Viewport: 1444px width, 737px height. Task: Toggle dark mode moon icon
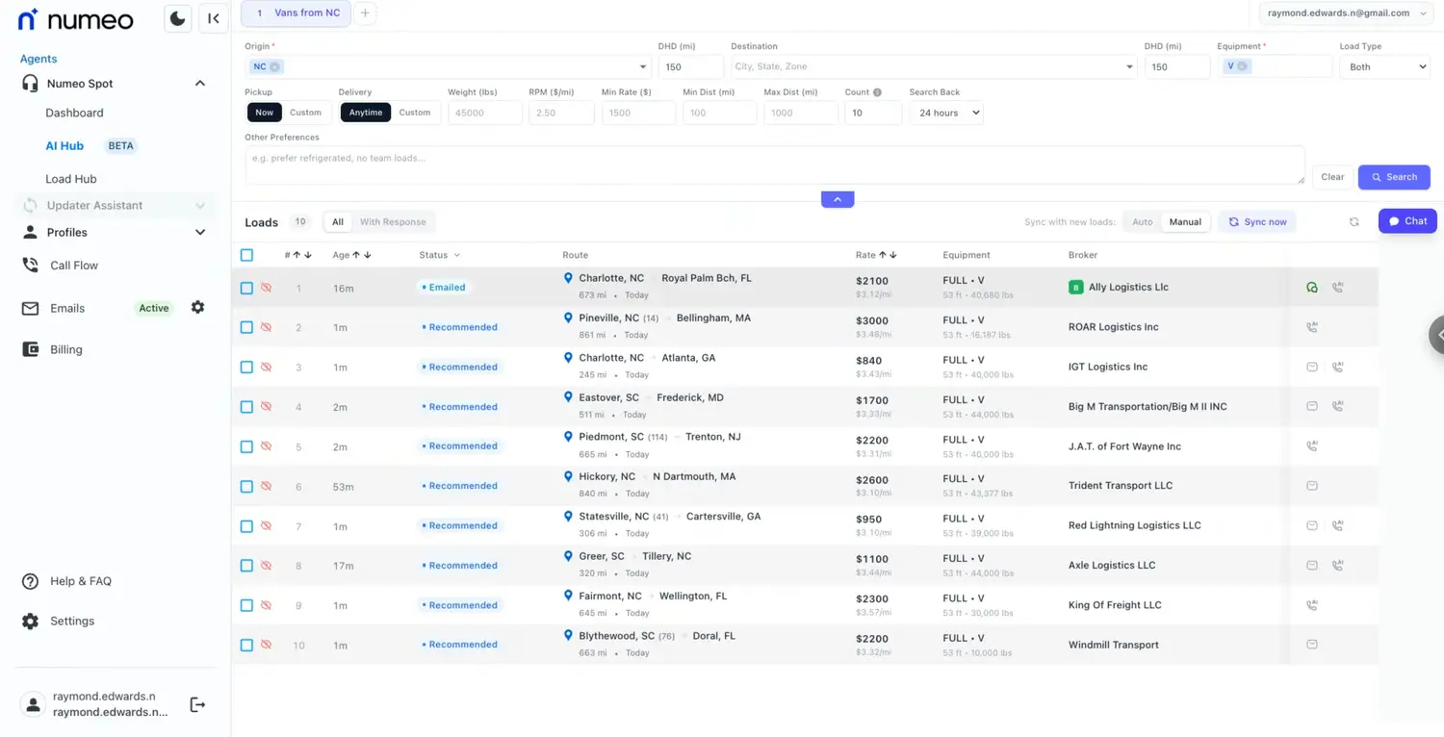(x=177, y=18)
